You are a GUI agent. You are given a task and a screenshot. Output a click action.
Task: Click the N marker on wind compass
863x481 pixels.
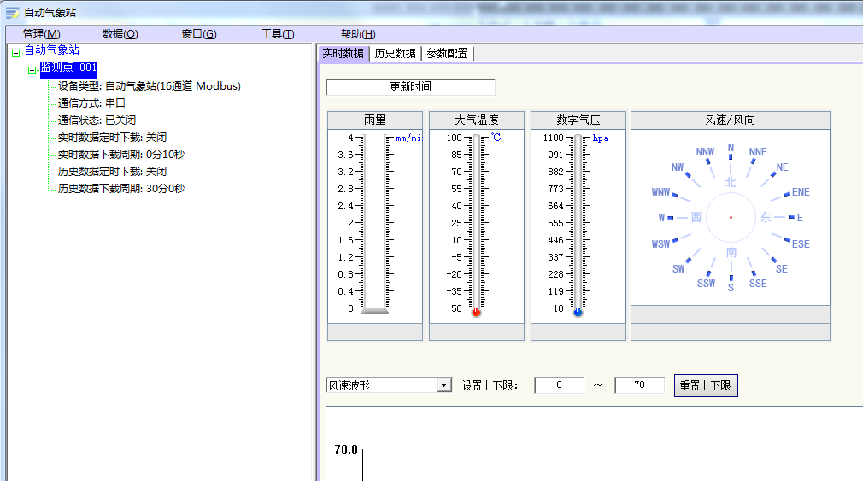point(731,148)
